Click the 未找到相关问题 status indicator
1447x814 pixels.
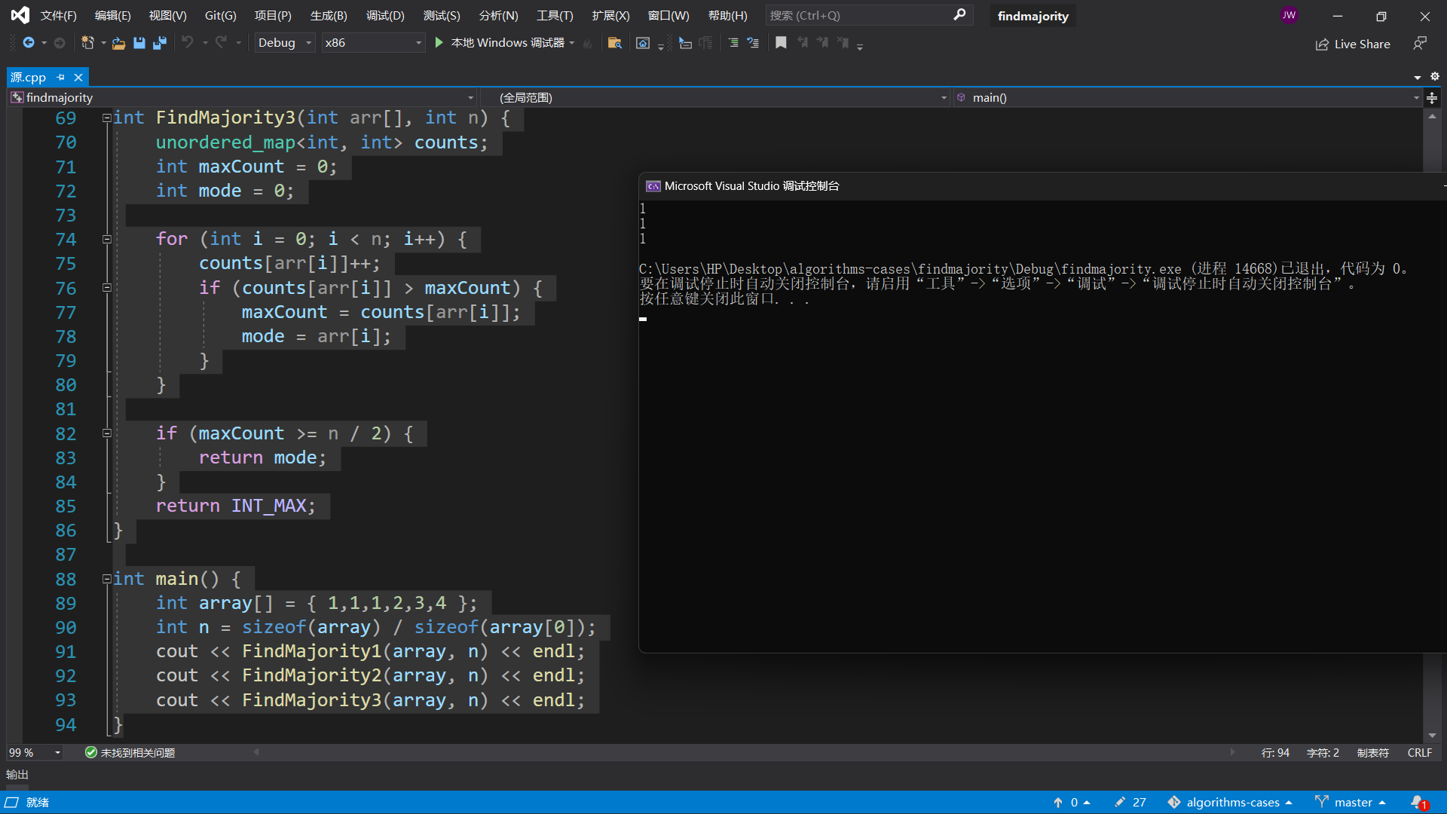[x=130, y=753]
